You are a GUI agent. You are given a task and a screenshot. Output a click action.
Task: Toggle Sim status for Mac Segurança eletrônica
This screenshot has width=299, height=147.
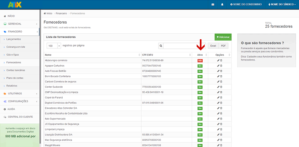pyautogui.click(x=200, y=140)
